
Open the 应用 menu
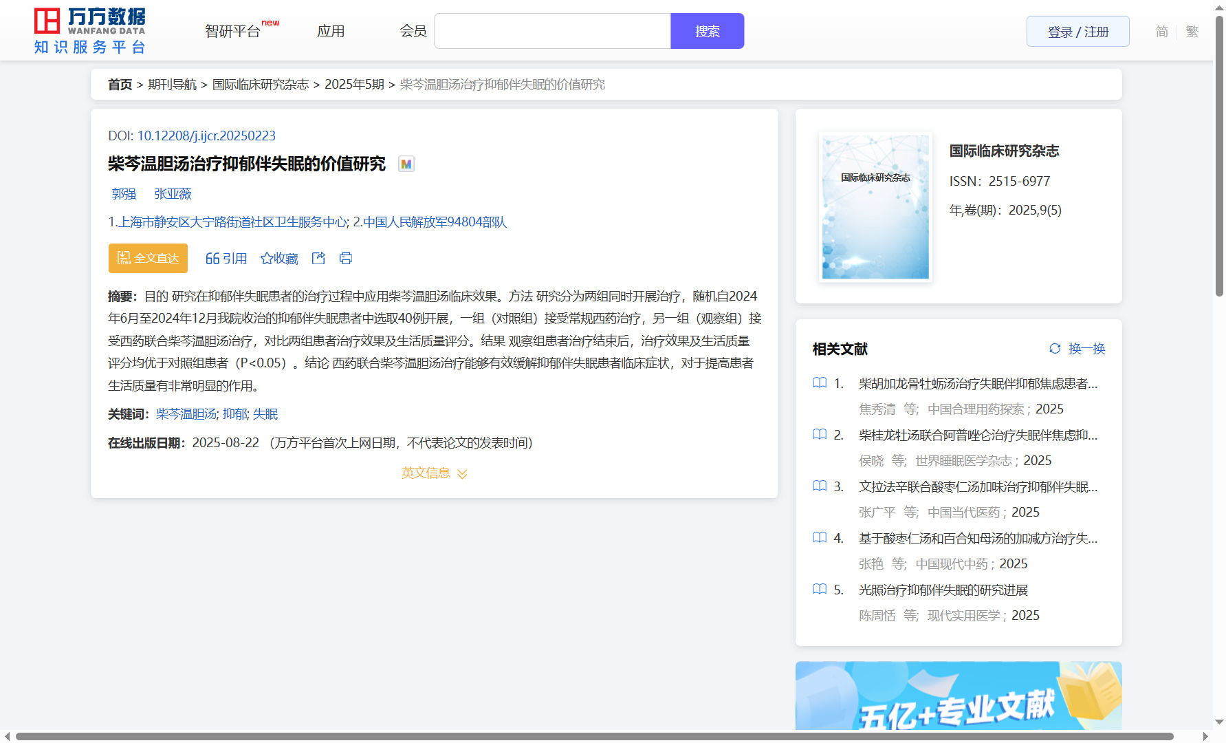[x=331, y=32]
